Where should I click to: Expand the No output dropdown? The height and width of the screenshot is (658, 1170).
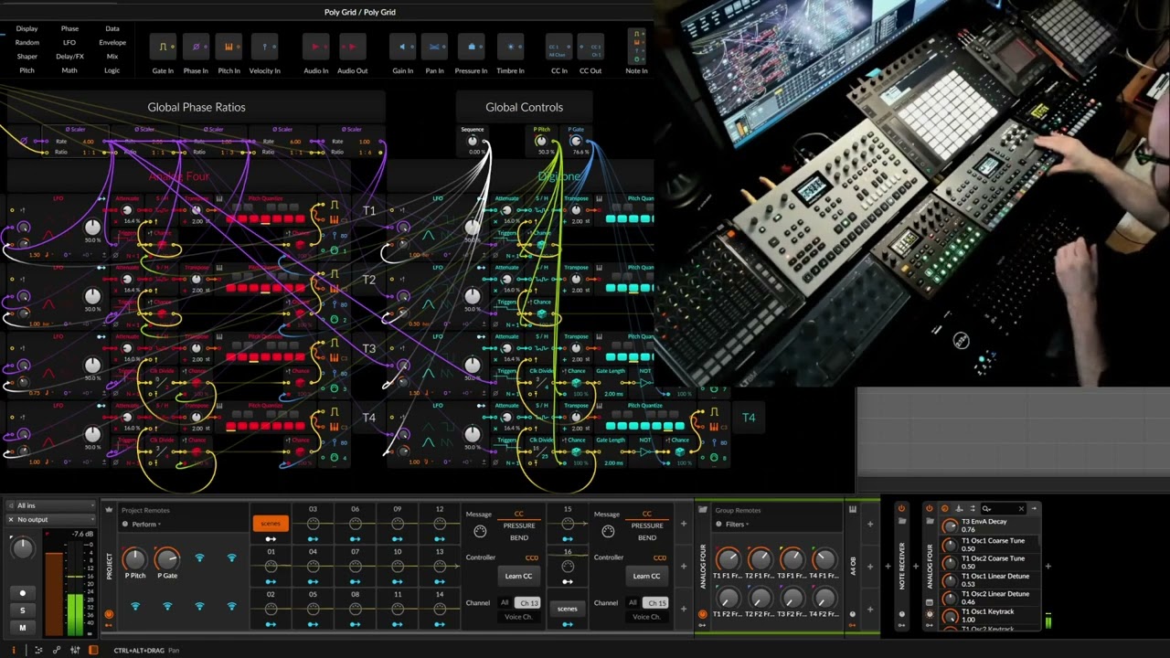[x=50, y=519]
